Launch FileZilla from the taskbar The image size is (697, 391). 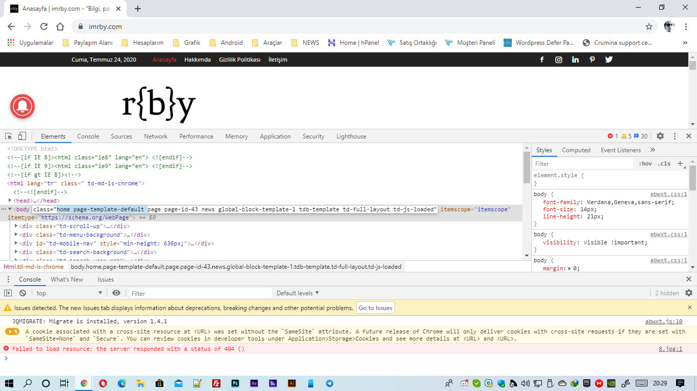click(x=216, y=383)
